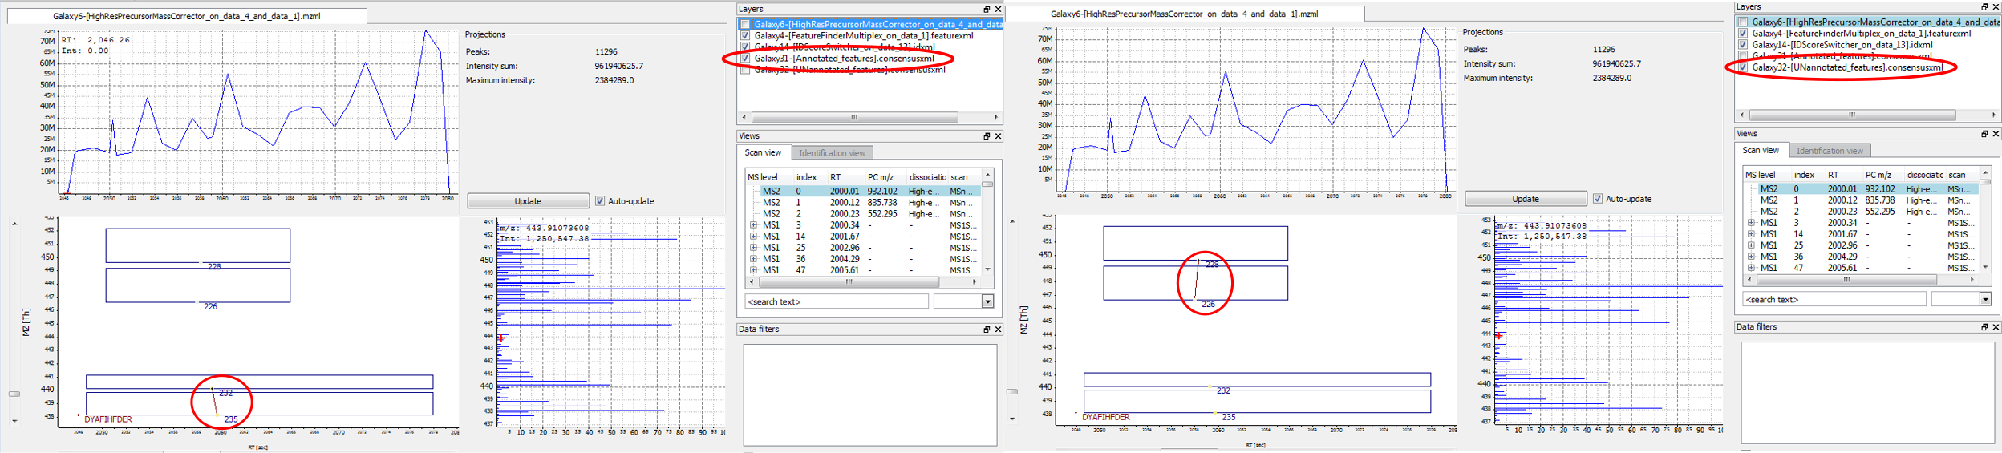Click Update button in left window
Screen dimensions: 2002x453
528,201
